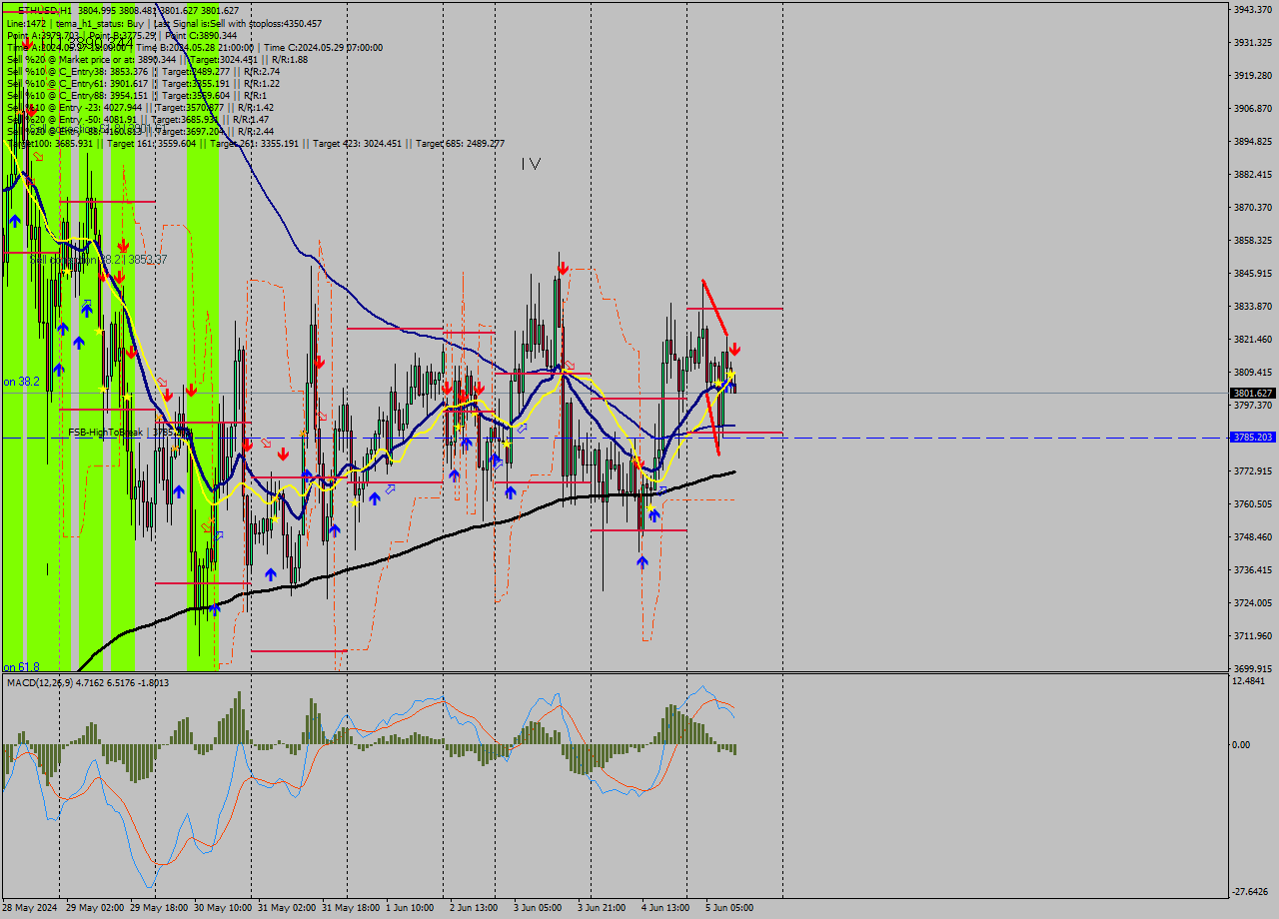The height and width of the screenshot is (919, 1279).
Task: Select the steep red descending trend line
Action: click(713, 308)
